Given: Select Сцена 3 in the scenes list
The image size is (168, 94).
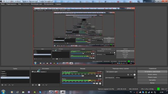Looking at the screenshot, I should point(15,76).
